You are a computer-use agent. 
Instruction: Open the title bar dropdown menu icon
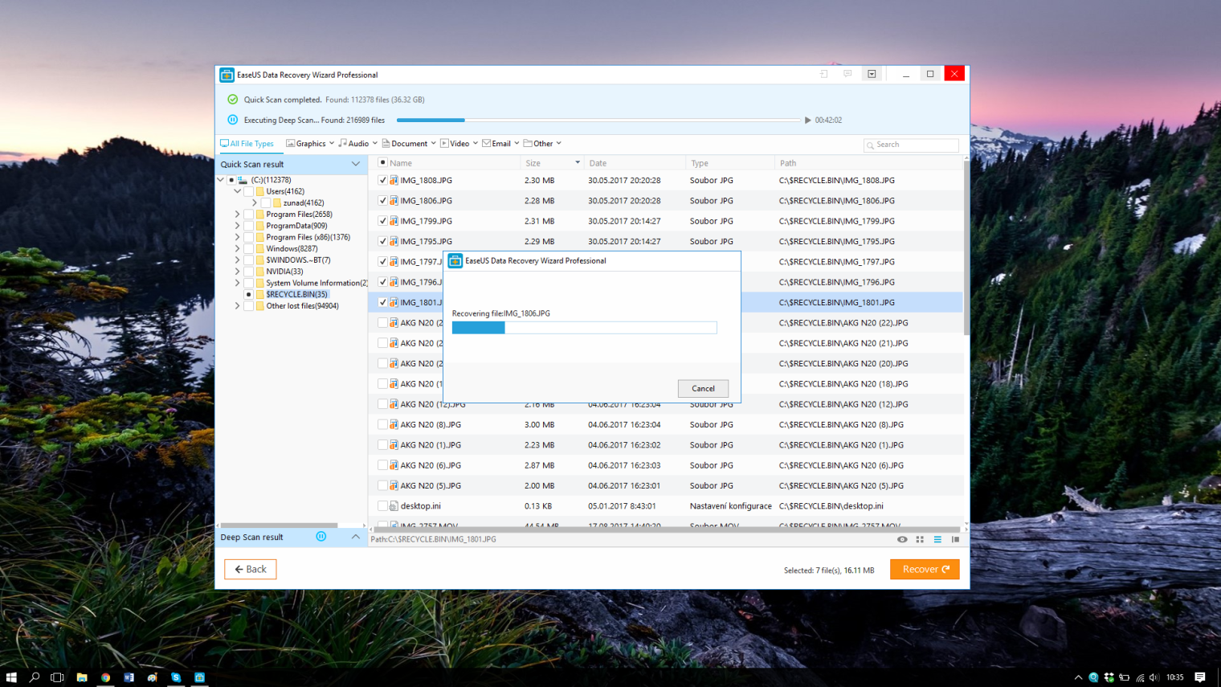tap(872, 74)
